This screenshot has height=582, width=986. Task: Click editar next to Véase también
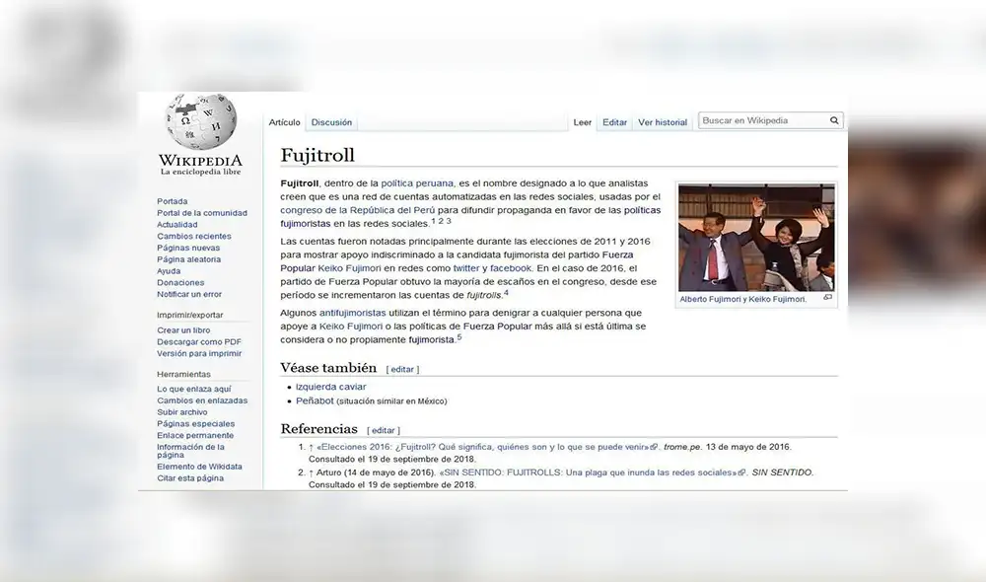tap(402, 368)
